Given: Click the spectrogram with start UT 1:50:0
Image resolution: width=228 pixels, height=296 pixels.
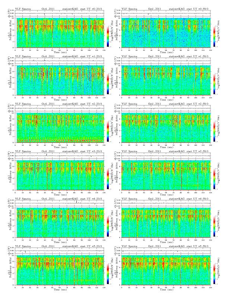Looking at the screenshot, I should (x=166, y=80).
